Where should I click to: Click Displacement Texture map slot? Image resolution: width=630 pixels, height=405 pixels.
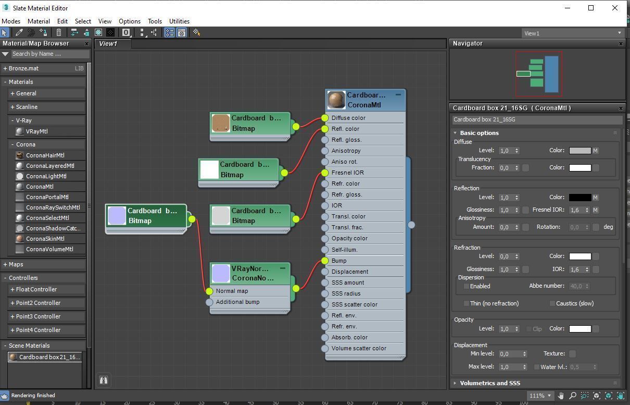click(572, 354)
